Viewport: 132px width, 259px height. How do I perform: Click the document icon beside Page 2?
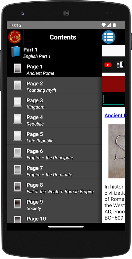pos(17,85)
